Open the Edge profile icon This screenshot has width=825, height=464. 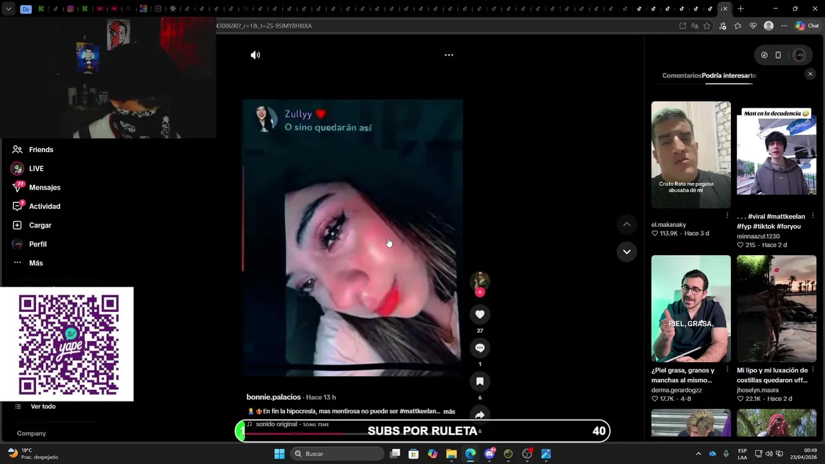[768, 26]
